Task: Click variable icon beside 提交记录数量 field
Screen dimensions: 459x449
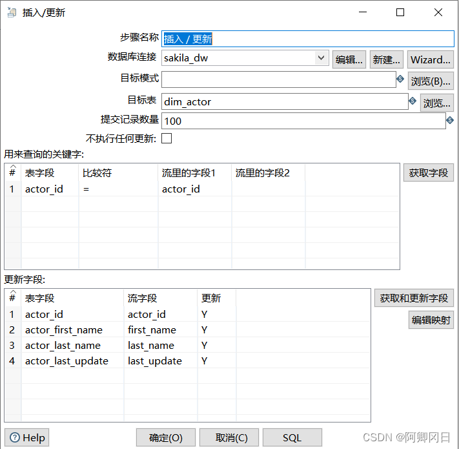Action: 450,120
